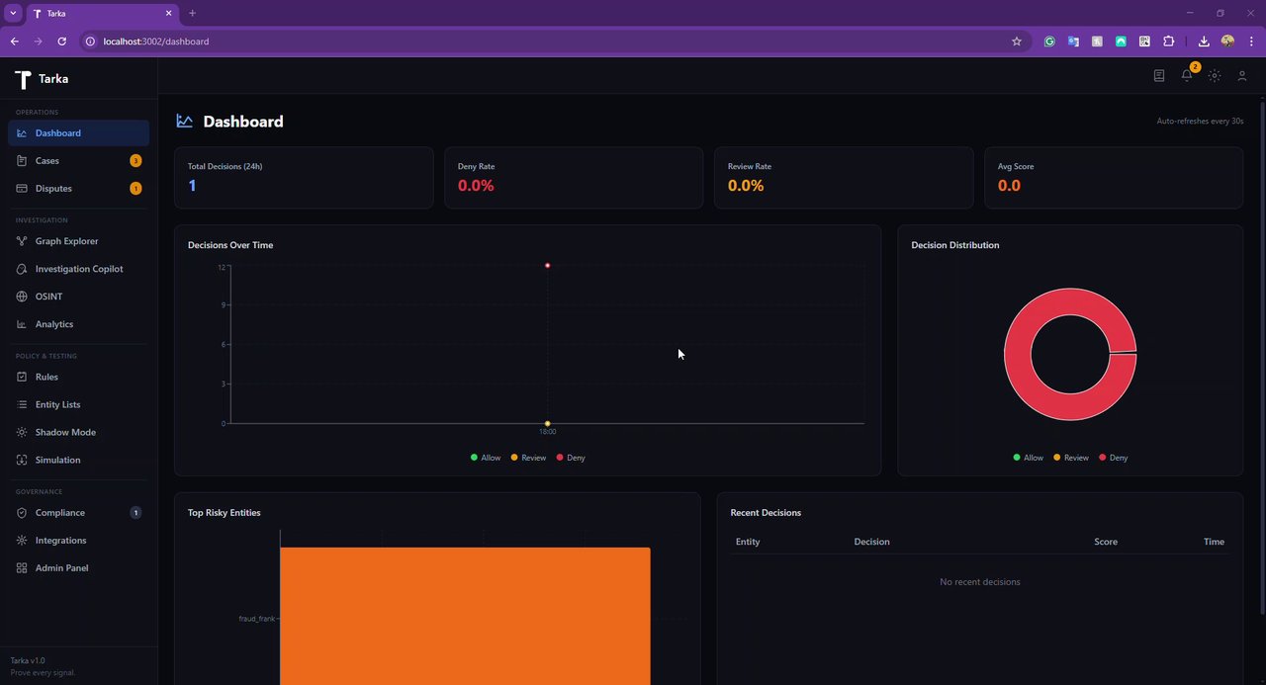The width and height of the screenshot is (1266, 685).
Task: Open the Admin Panel
Action: (78, 568)
